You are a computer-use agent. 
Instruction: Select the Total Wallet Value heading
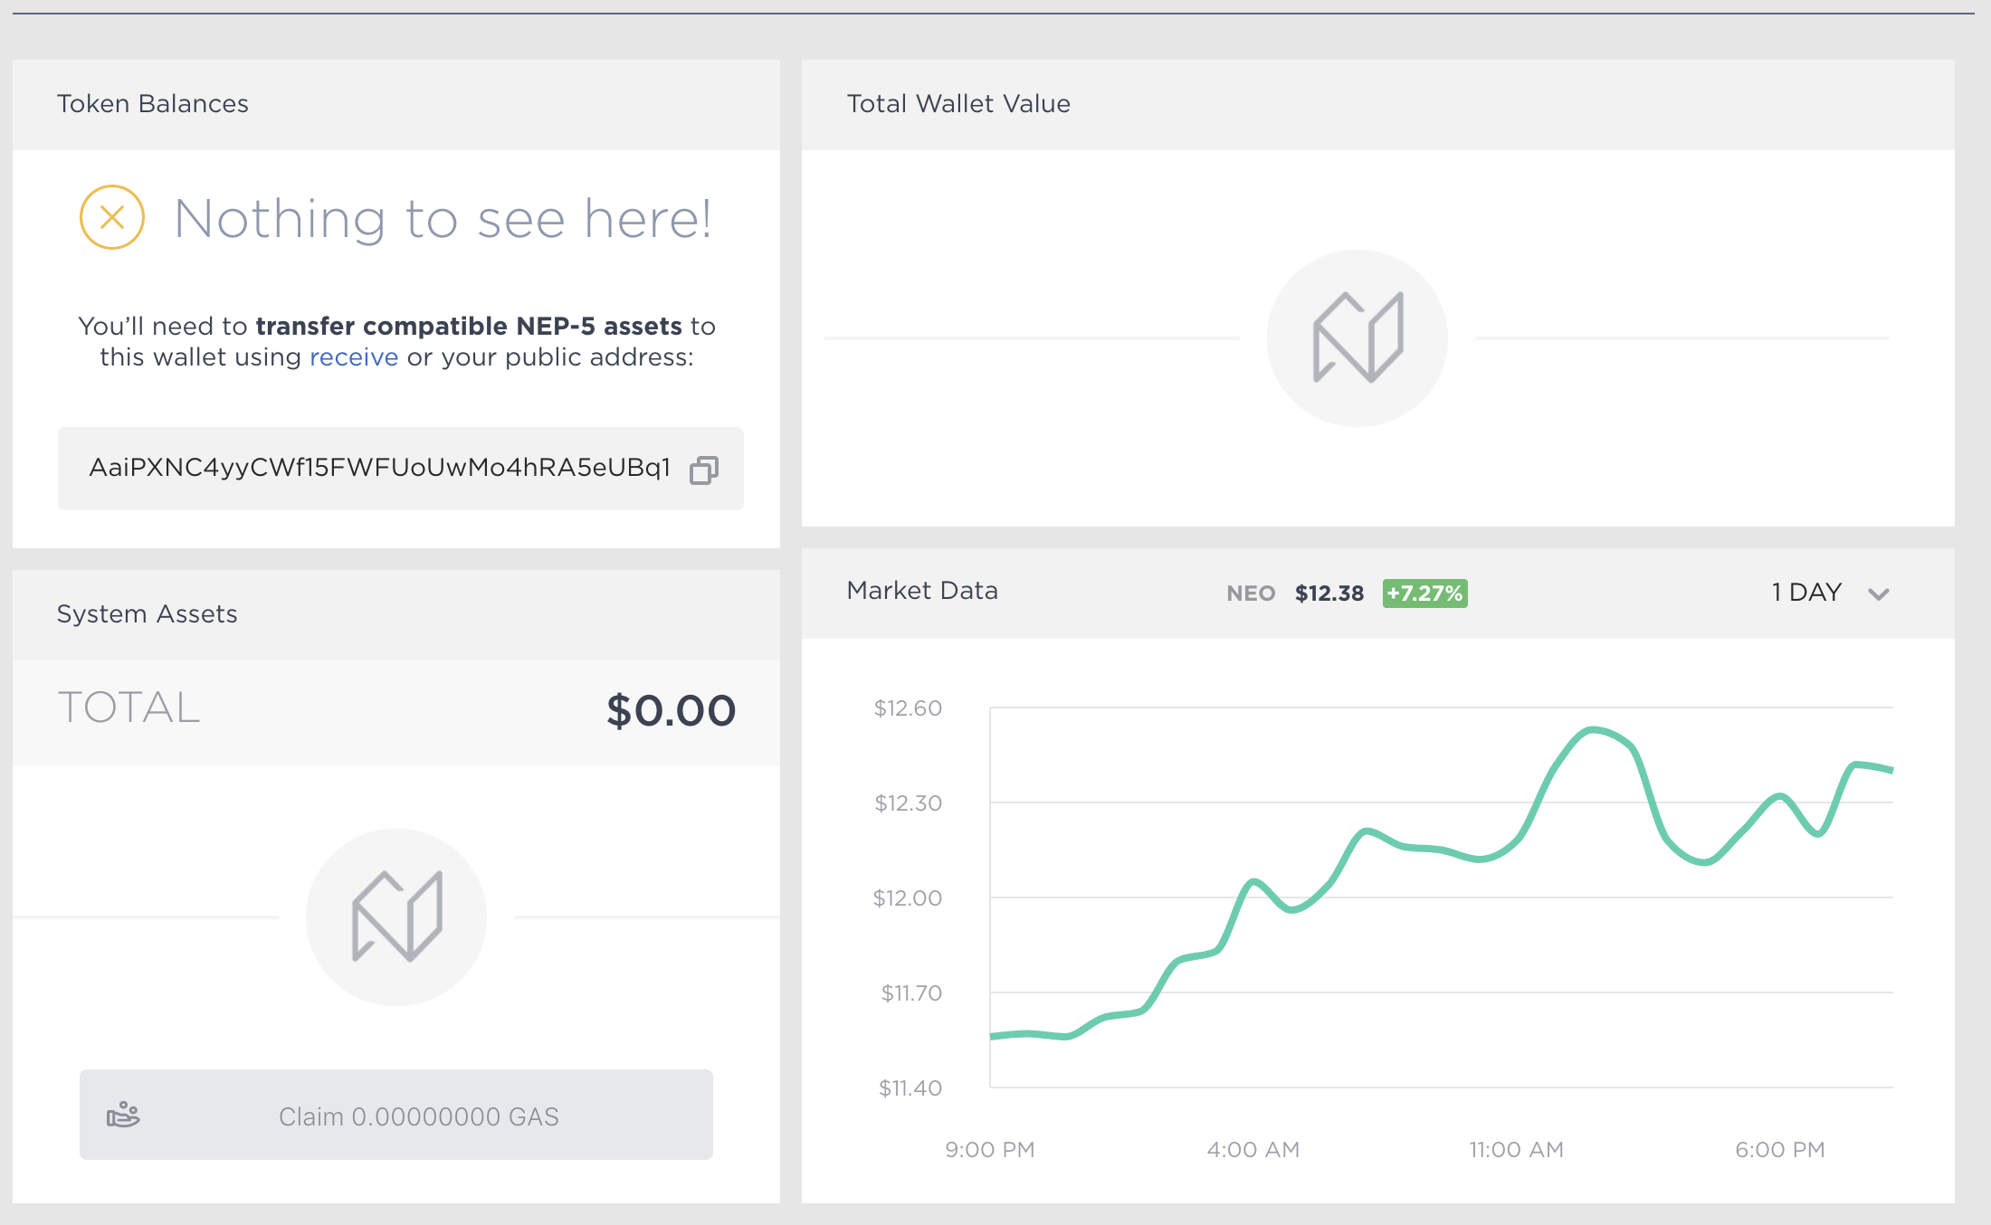[x=957, y=103]
